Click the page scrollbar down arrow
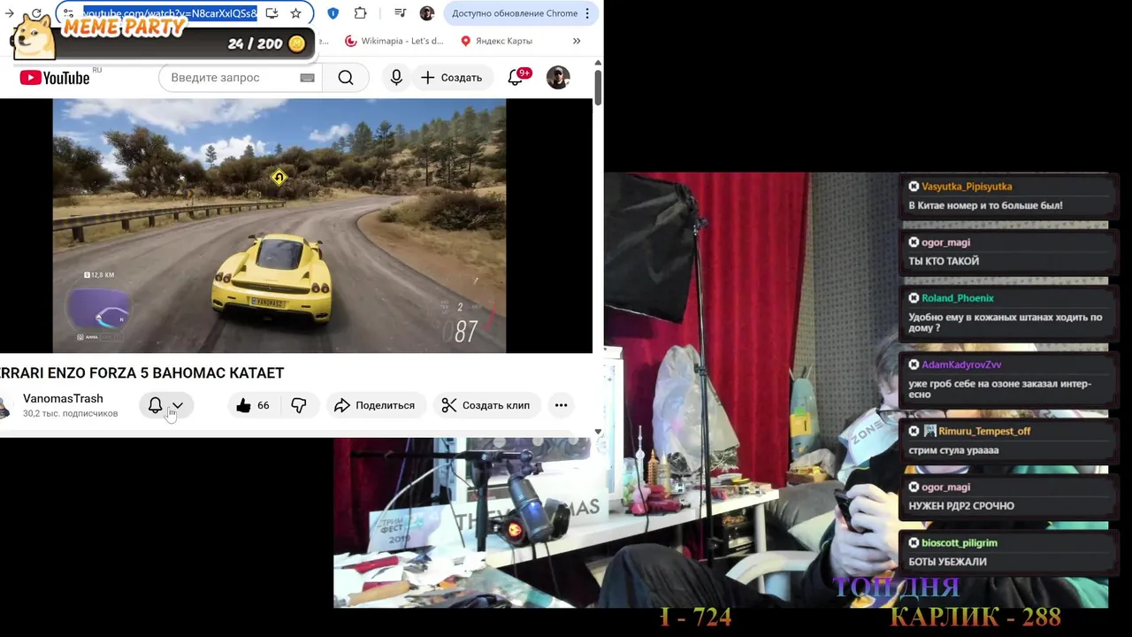The width and height of the screenshot is (1132, 637). pyautogui.click(x=598, y=432)
